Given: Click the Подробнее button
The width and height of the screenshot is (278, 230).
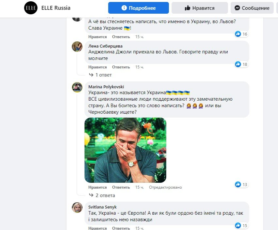Looking at the screenshot, I should pyautogui.click(x=138, y=7).
